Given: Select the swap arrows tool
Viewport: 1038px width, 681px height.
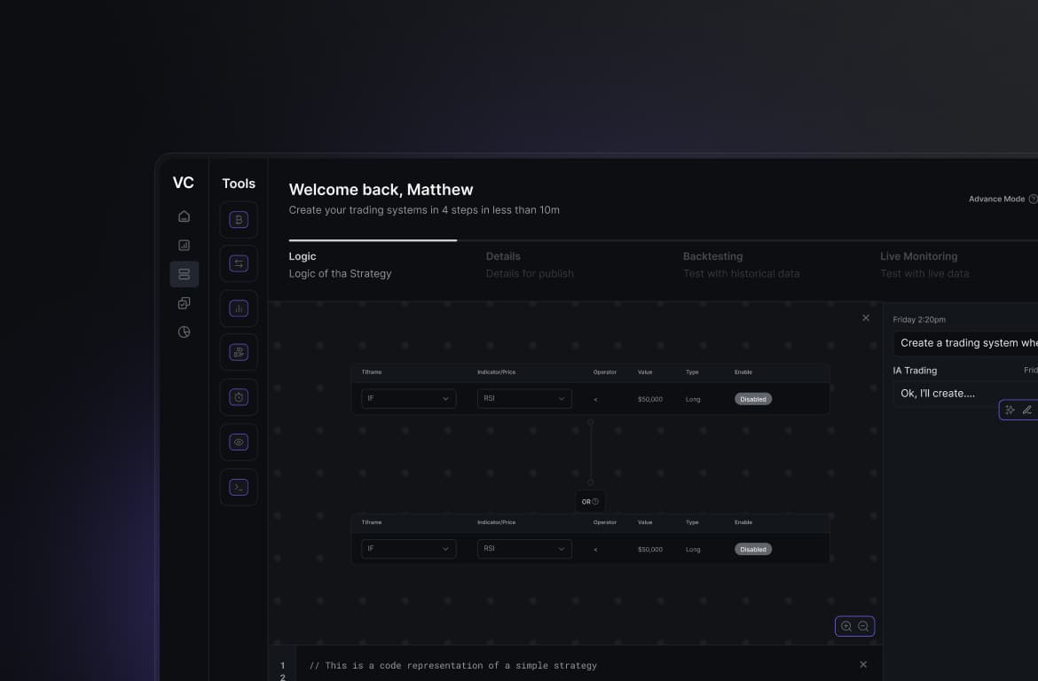Looking at the screenshot, I should click(x=239, y=264).
